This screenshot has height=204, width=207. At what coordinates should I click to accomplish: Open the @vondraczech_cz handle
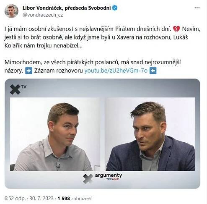click(x=43, y=15)
